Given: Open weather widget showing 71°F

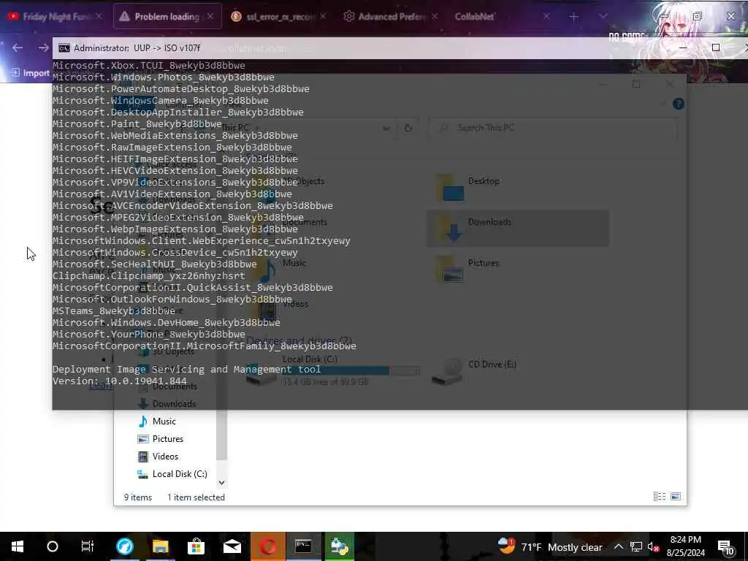Looking at the screenshot, I should (549, 546).
